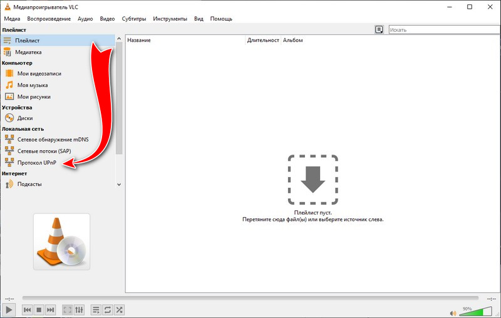Click network icon beside SAP streams

[9, 151]
